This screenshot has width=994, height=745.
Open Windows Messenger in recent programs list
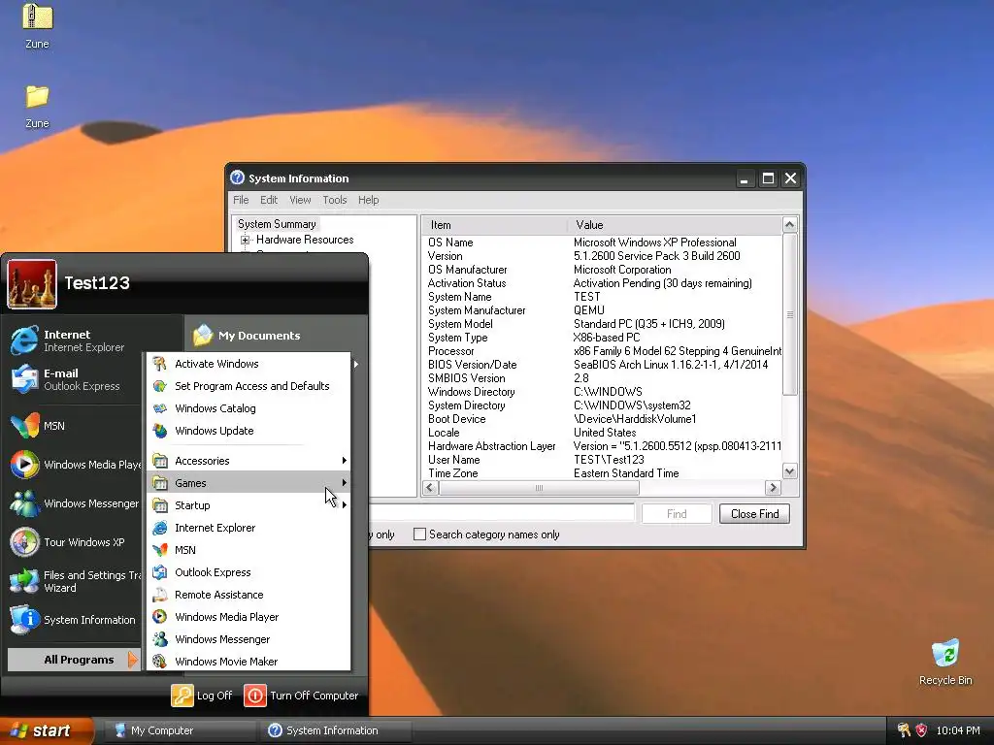click(x=75, y=503)
